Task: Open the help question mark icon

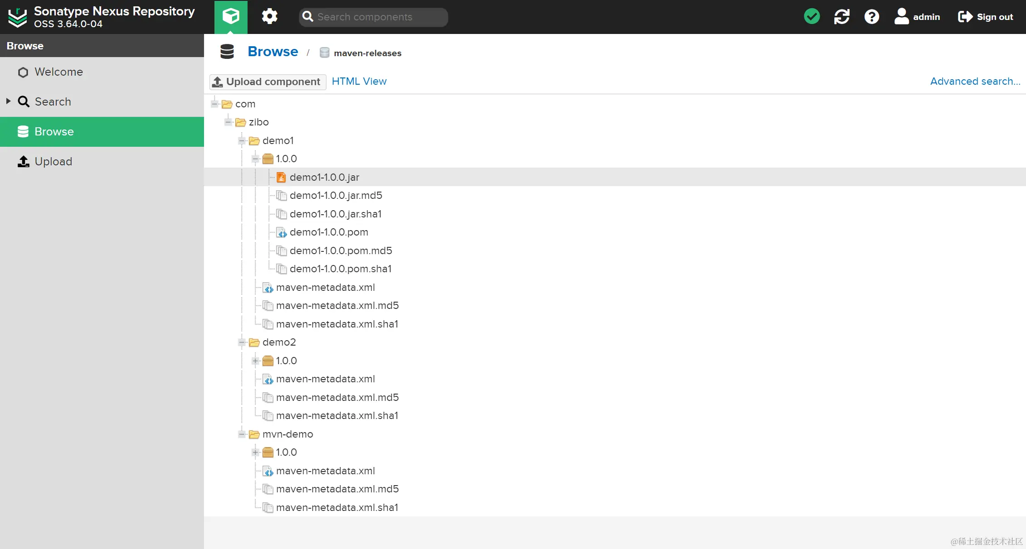Action: pyautogui.click(x=871, y=17)
